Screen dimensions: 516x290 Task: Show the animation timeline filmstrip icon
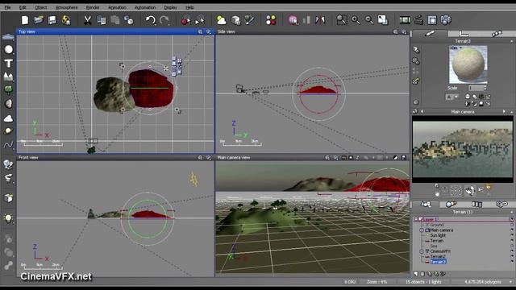pyautogui.click(x=405, y=20)
